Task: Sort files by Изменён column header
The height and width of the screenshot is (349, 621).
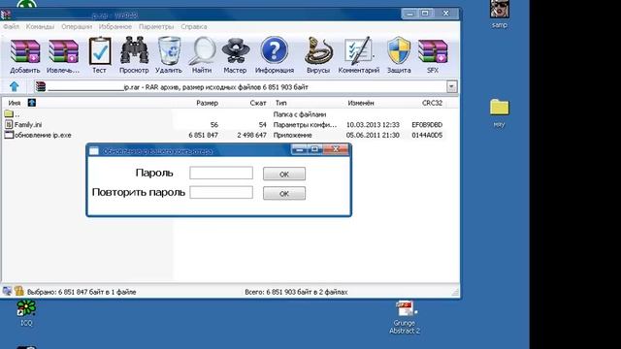Action: pos(360,103)
